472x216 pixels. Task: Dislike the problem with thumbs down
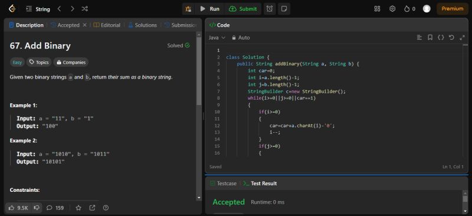[x=37, y=208]
